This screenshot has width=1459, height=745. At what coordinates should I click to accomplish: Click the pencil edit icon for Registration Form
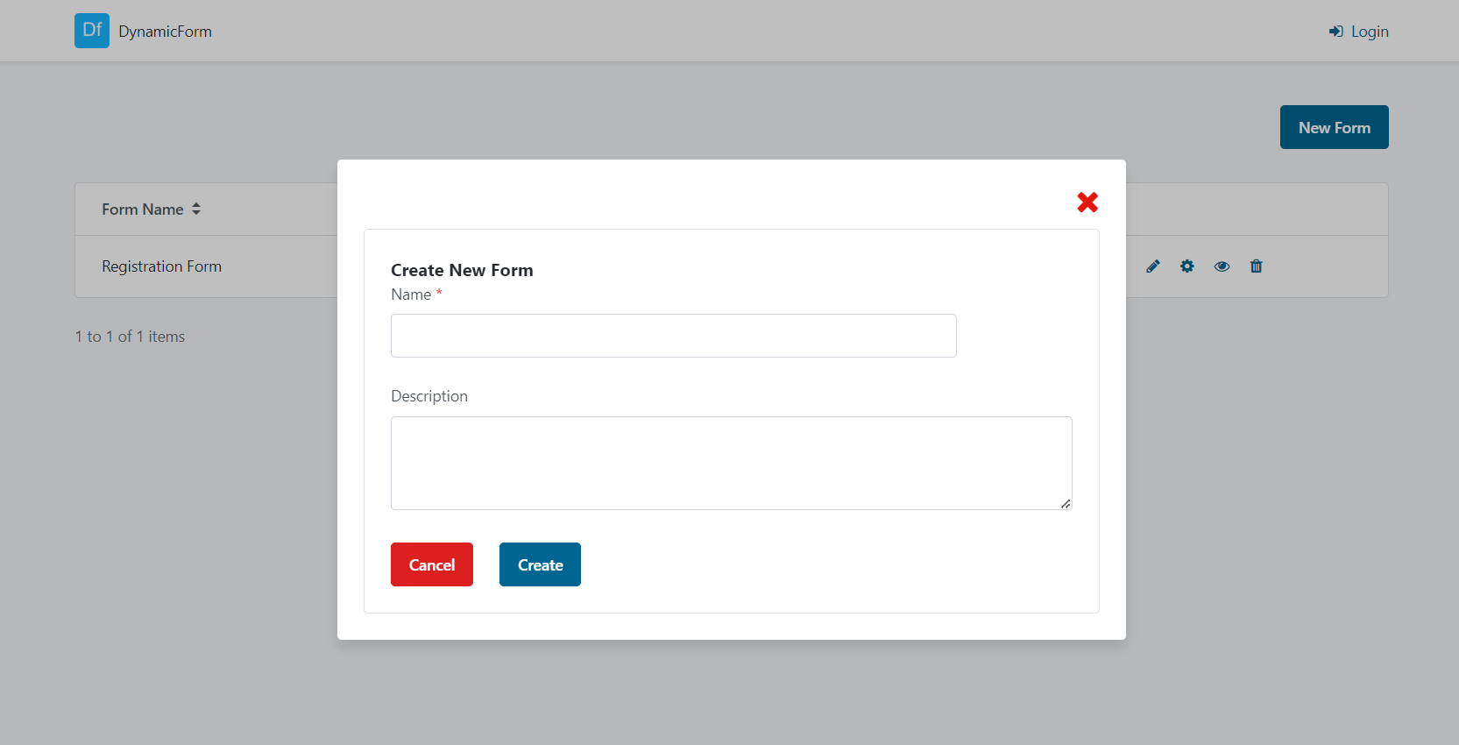[x=1153, y=266]
